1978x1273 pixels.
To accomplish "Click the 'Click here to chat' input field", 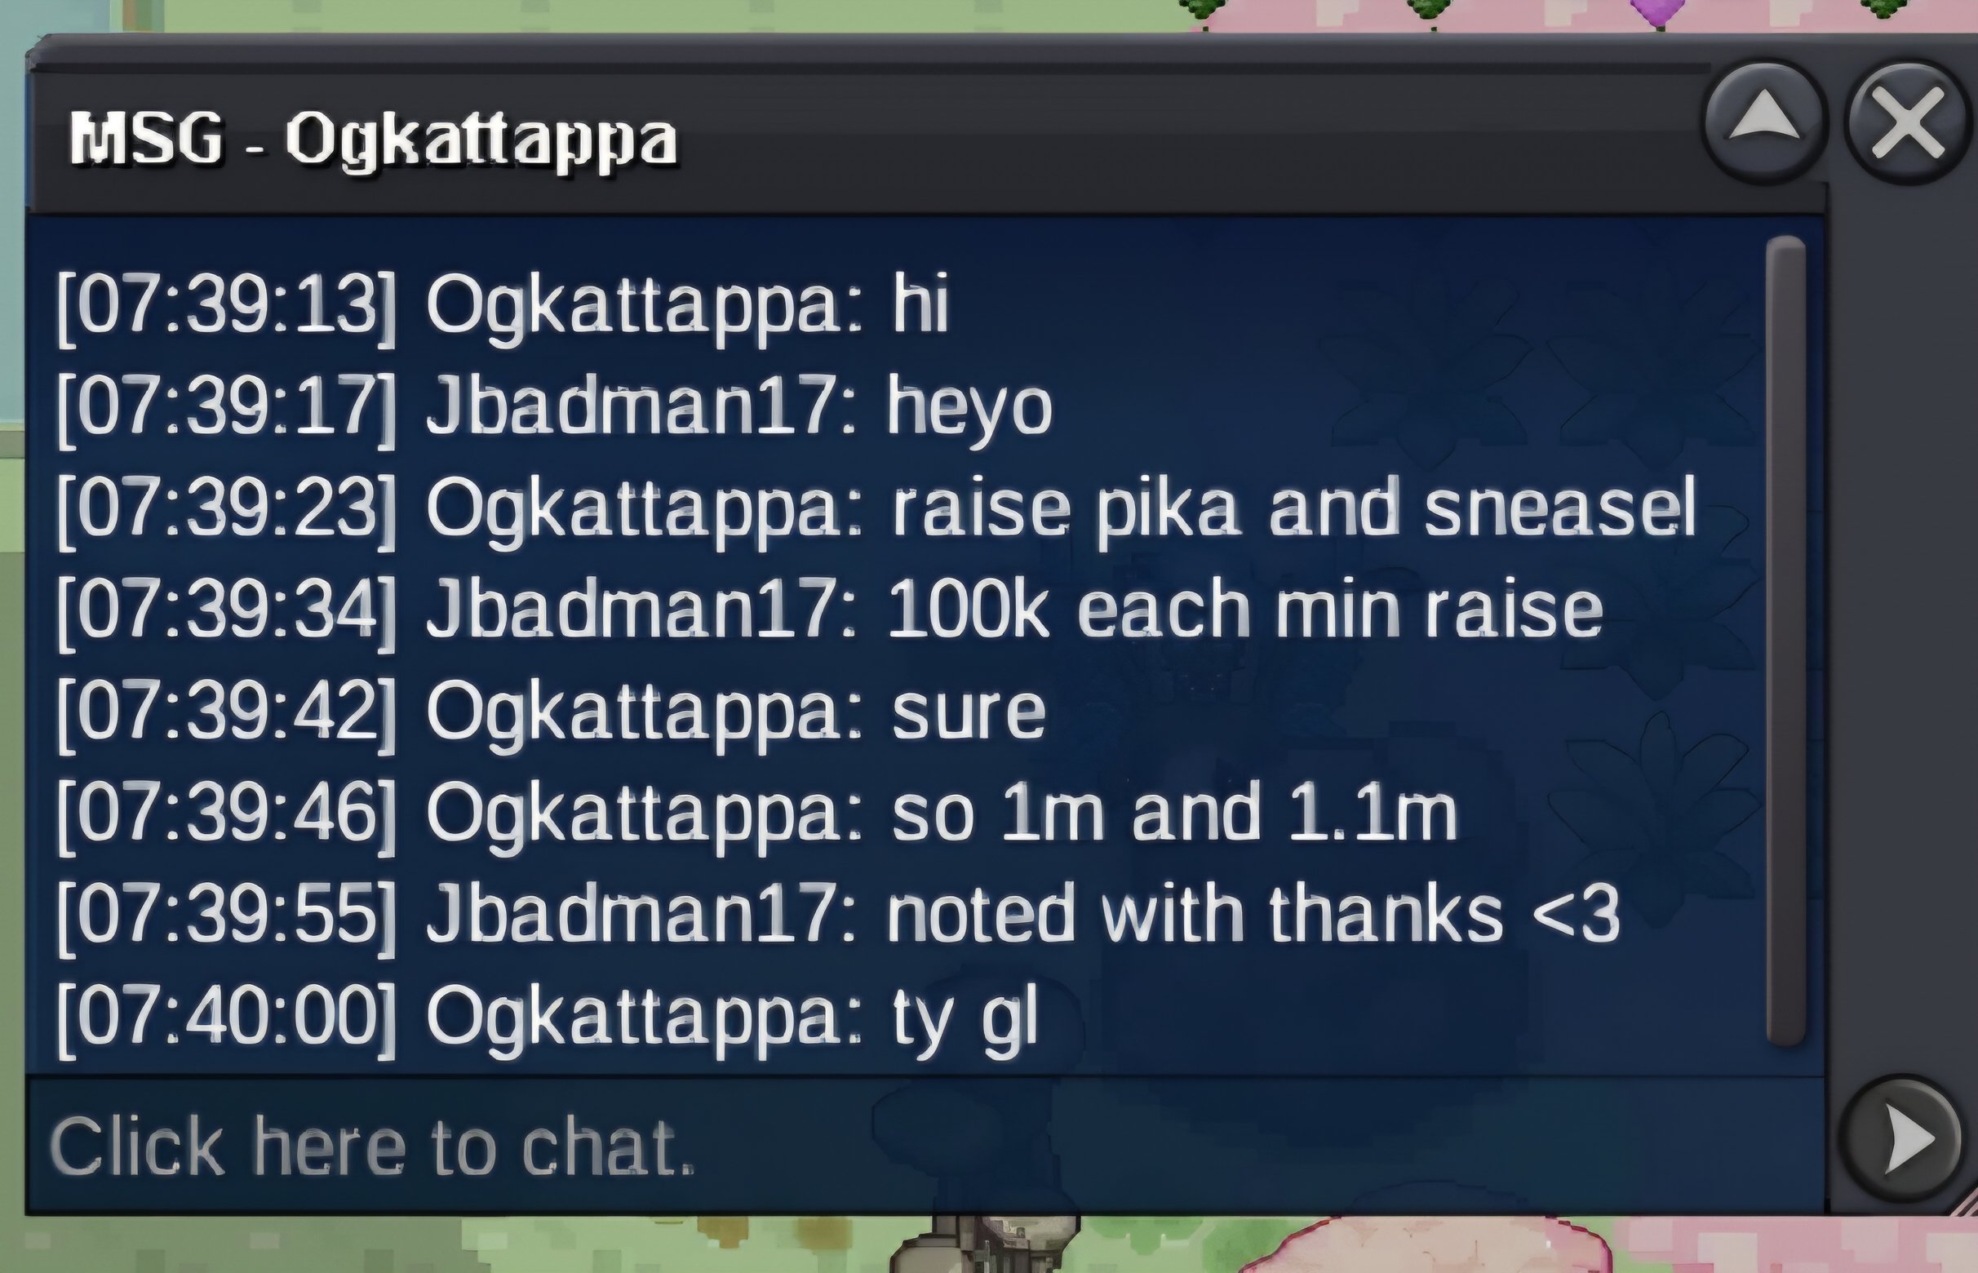I will tap(924, 1146).
